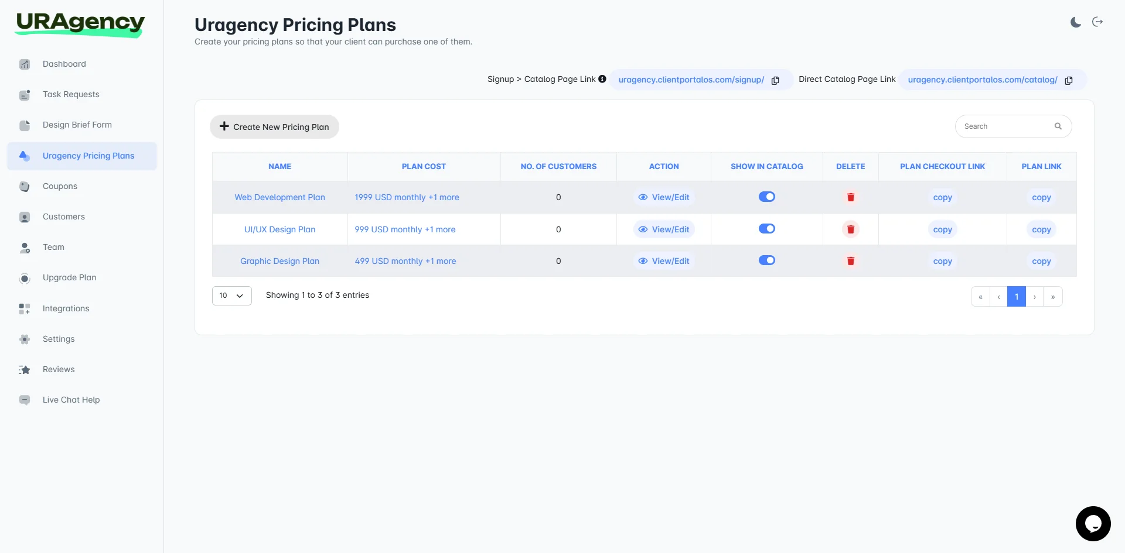The height and width of the screenshot is (553, 1125).
Task: Click the Coupons tag icon in sidebar
Action: 24,186
